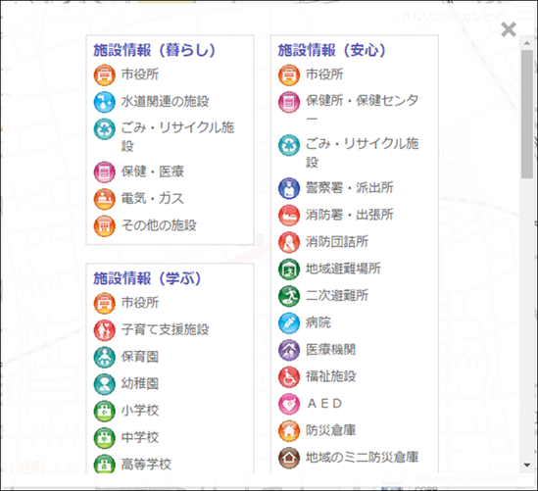Viewport: 538px width, 491px height.
Task: Click the 水道関連の施設 water drop icon
Action: pyautogui.click(x=104, y=102)
